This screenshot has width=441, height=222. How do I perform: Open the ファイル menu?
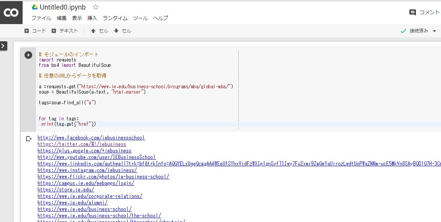[41, 18]
